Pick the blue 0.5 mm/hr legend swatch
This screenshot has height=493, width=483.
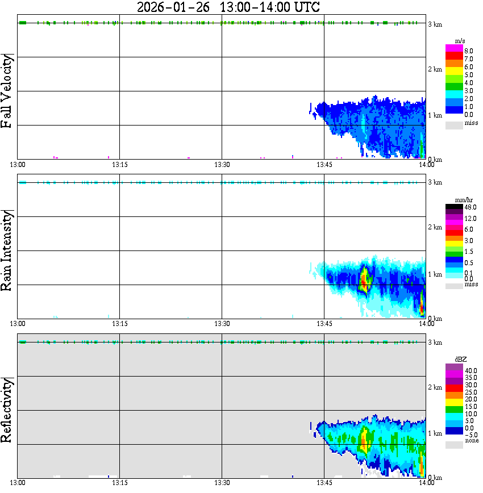coord(454,260)
